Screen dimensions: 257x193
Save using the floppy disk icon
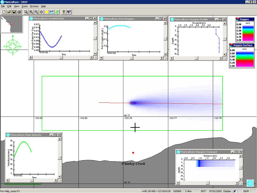click(14, 12)
